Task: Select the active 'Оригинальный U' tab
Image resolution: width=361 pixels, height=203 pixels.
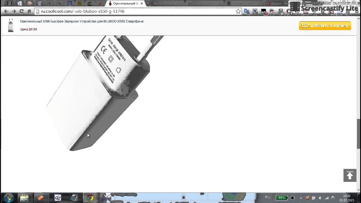Action: (125, 3)
